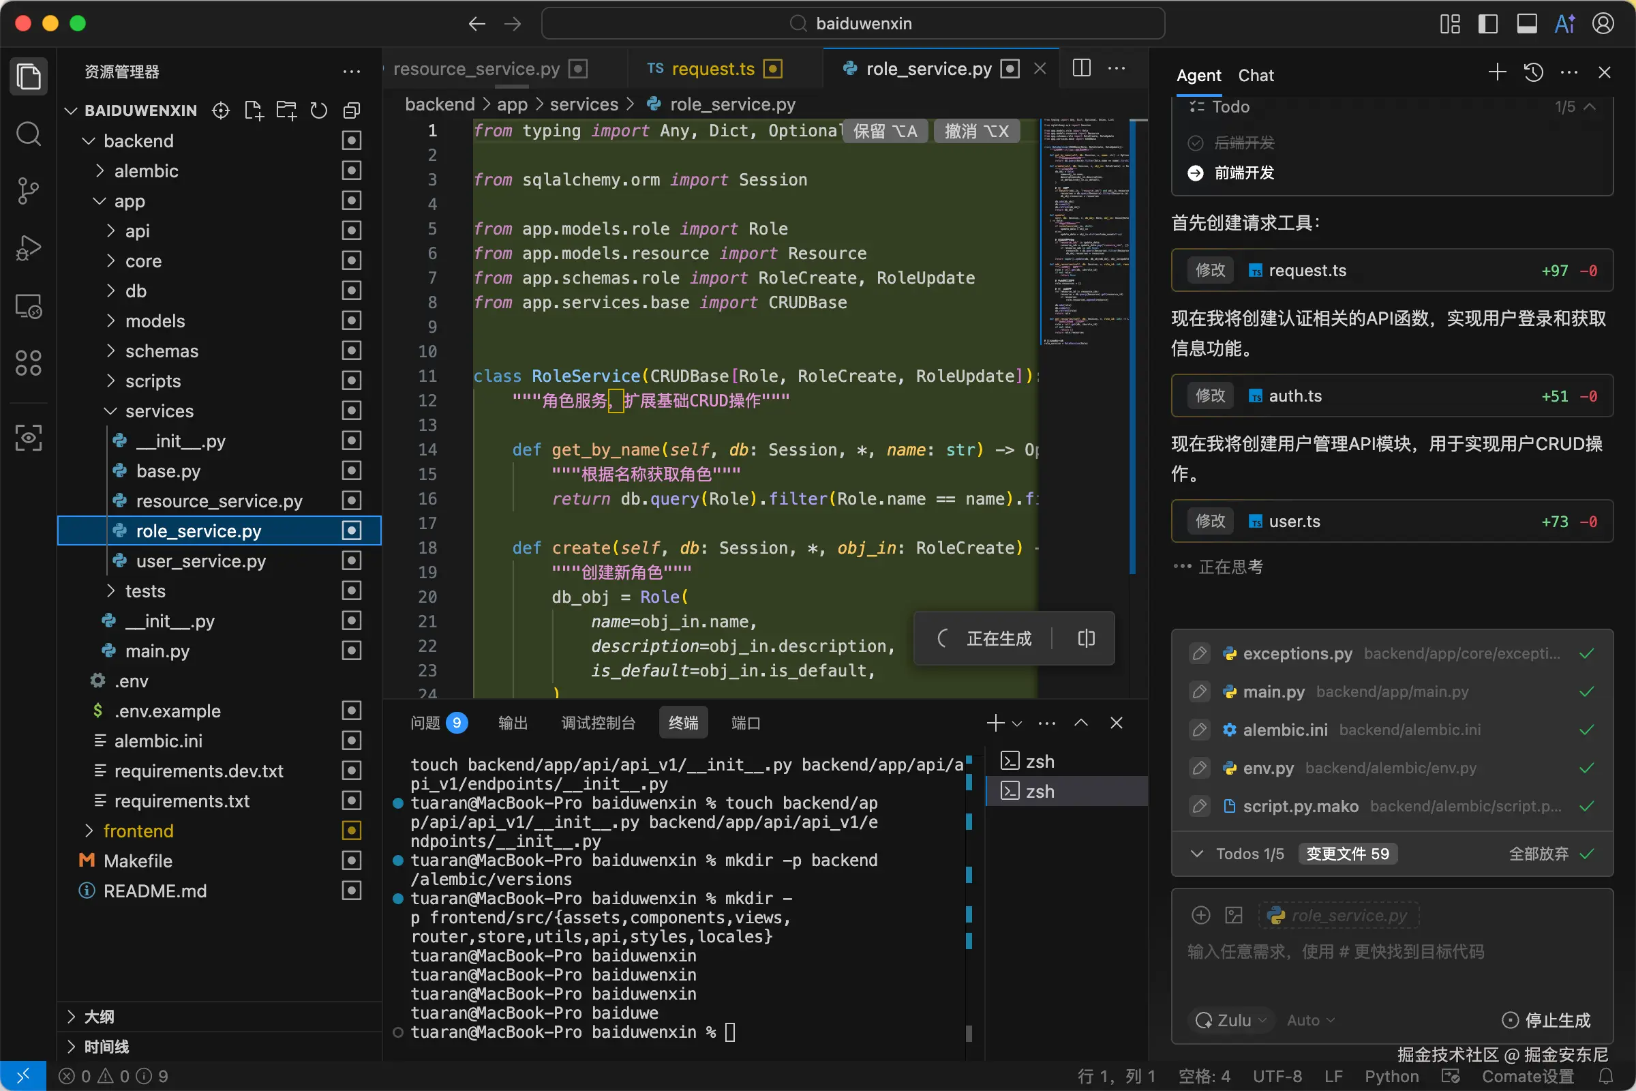The width and height of the screenshot is (1636, 1091).
Task: Toggle checkbox next to role_service.py in explorer
Action: [x=352, y=531]
